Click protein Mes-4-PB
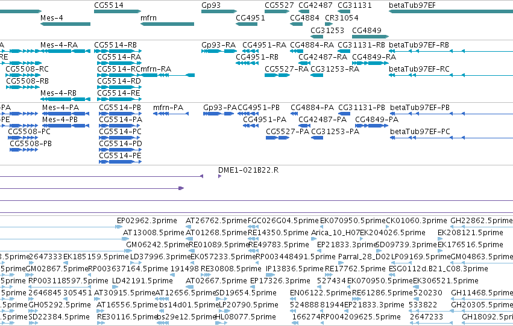513x326 pixels. tap(66, 126)
